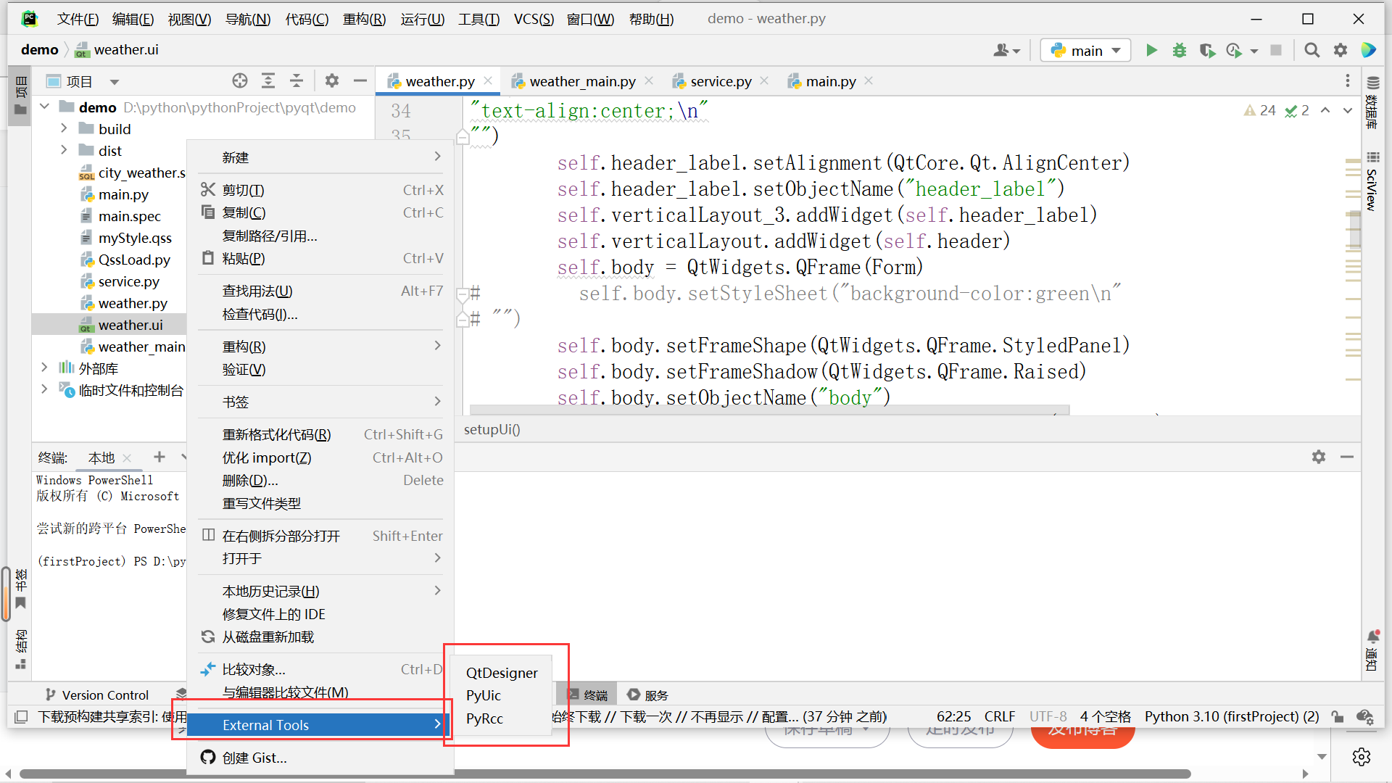Collapse all icon in project toolbar
This screenshot has height=783, width=1392.
click(297, 80)
